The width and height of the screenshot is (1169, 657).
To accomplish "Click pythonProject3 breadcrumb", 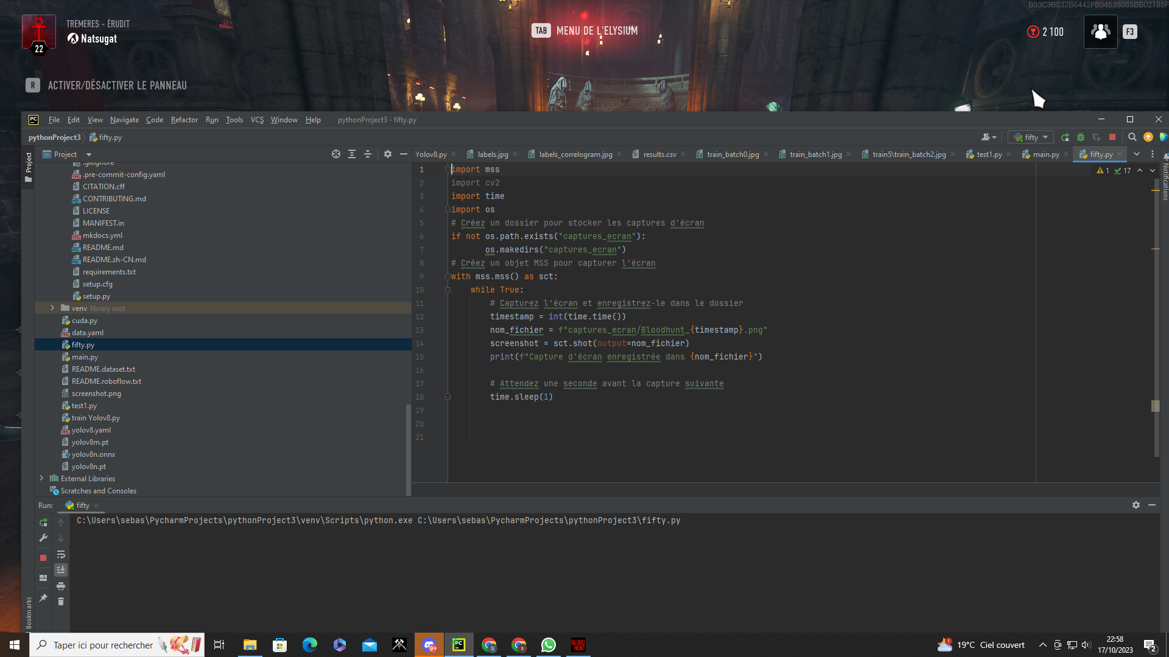I will 54,137.
